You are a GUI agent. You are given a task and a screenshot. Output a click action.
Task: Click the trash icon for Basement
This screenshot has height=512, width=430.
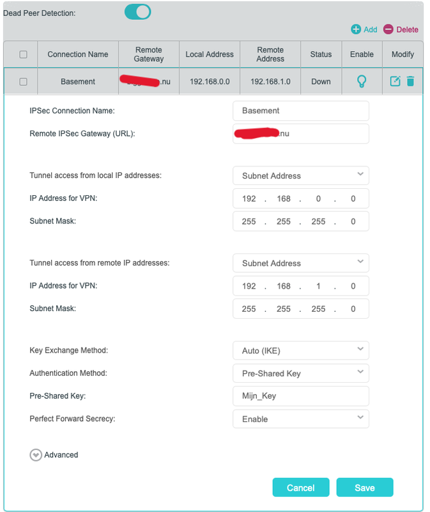pos(410,81)
